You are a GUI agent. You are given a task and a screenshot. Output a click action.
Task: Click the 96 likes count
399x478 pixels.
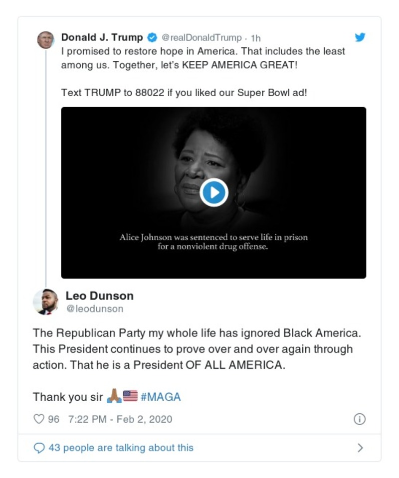coord(53,419)
